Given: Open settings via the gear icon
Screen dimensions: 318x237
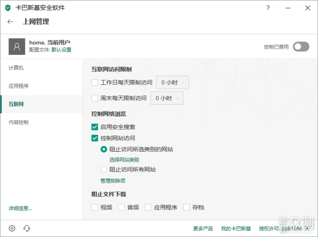Looking at the screenshot, I should click(12, 228).
